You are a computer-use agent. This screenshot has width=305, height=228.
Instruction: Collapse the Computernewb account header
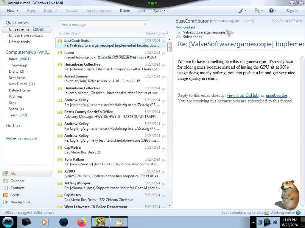(28, 52)
